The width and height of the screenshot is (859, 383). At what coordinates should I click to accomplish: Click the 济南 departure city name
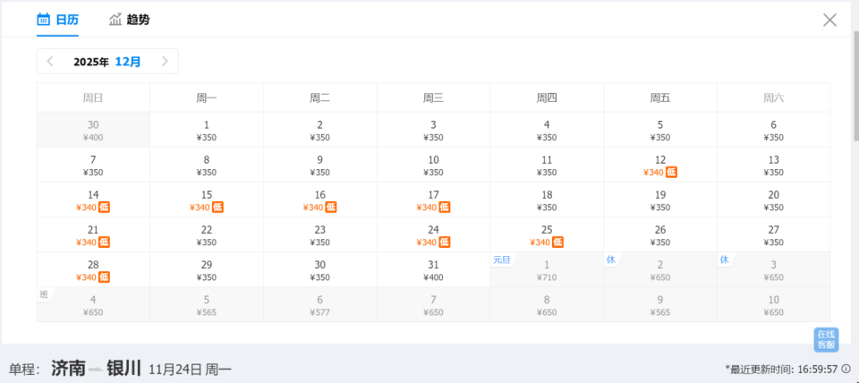point(69,368)
